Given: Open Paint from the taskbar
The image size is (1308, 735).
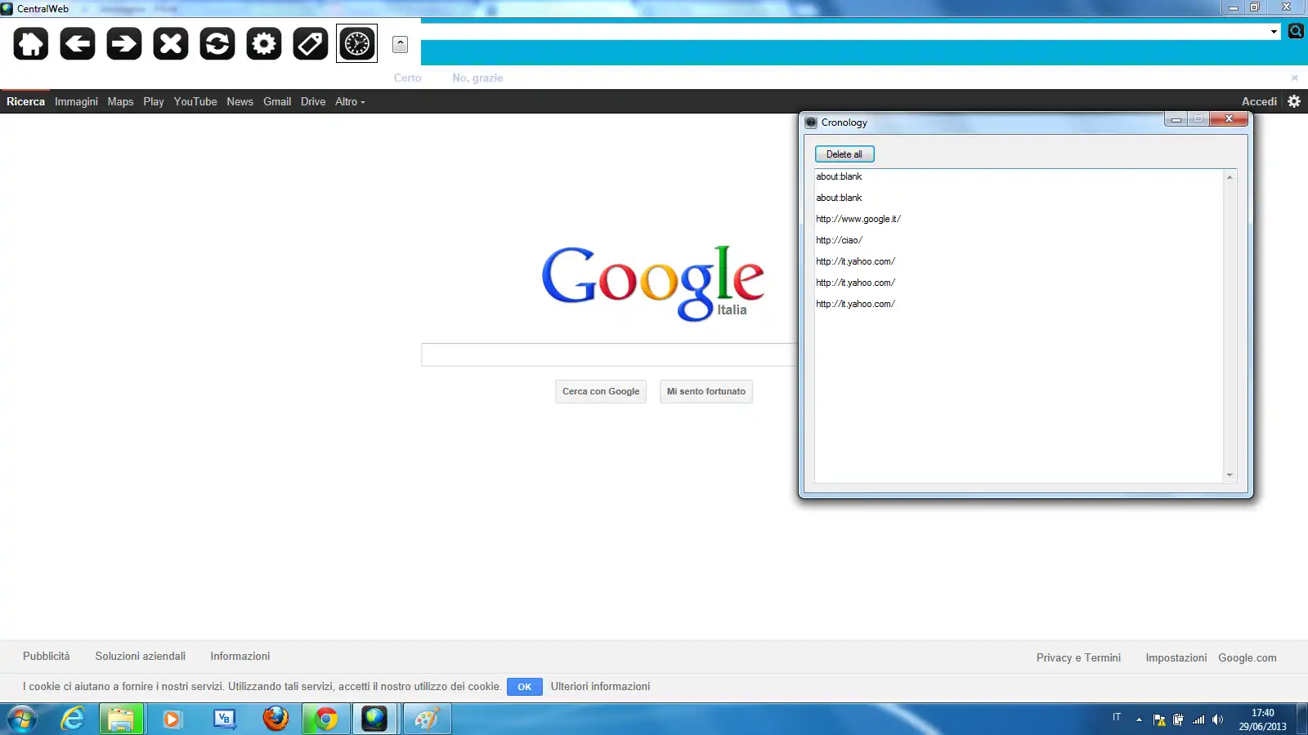Looking at the screenshot, I should [x=427, y=719].
